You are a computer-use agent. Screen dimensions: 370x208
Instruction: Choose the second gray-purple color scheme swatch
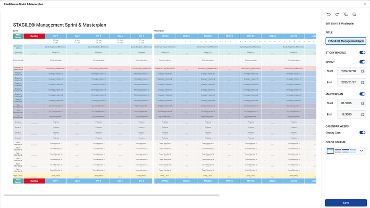pyautogui.click(x=338, y=150)
